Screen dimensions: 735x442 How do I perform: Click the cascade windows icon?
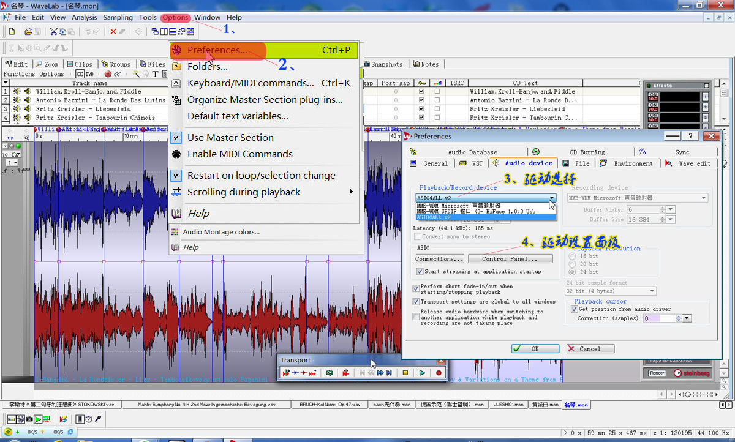point(155,32)
